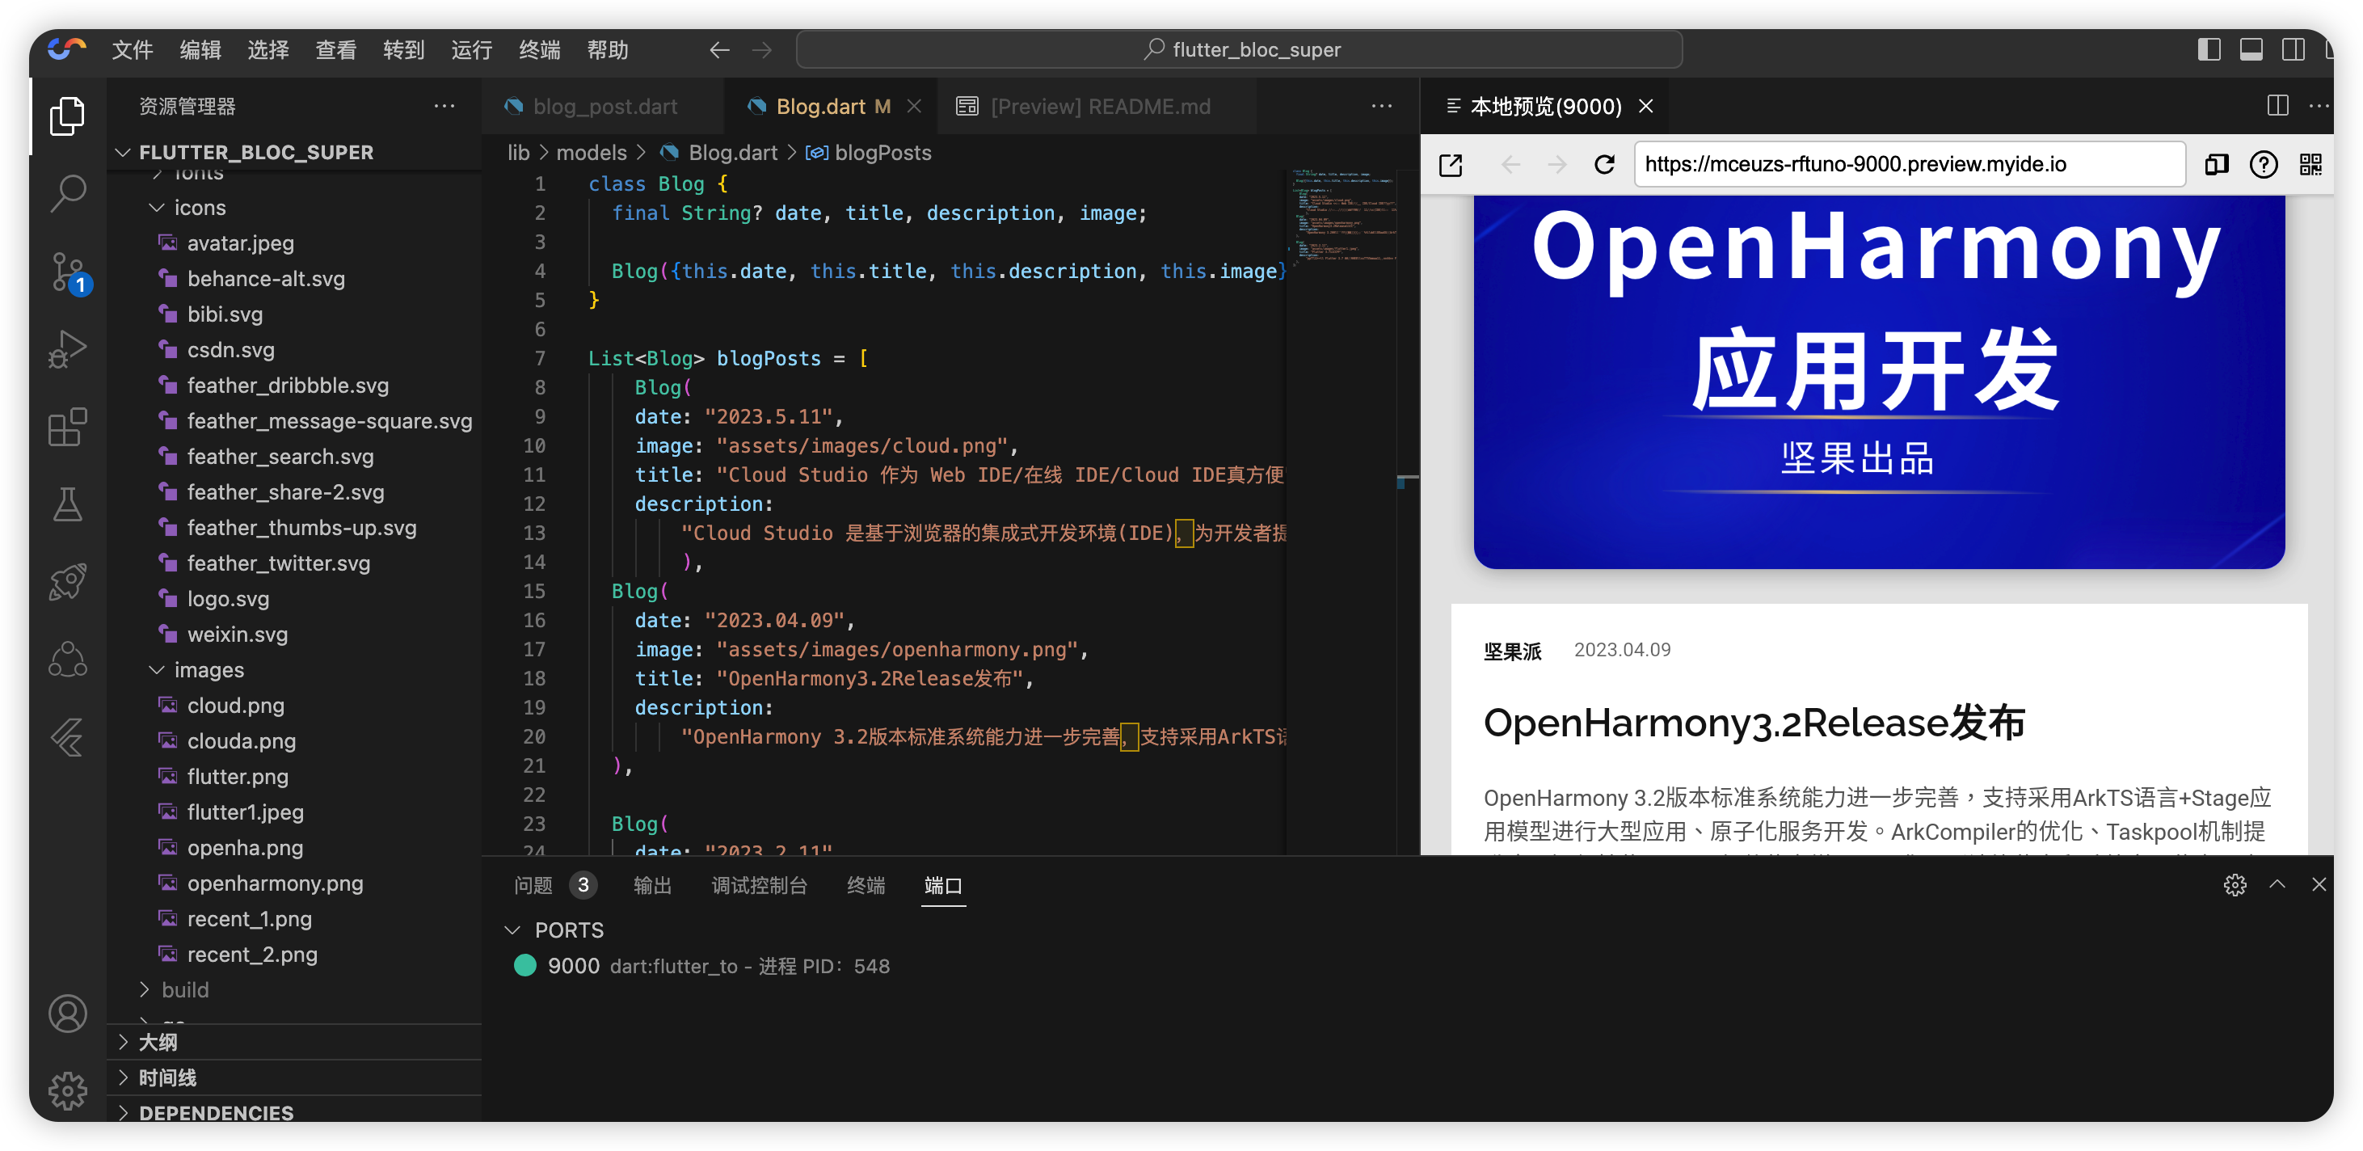Open editor group more actions ellipsis
Image resolution: width=2363 pixels, height=1151 pixels.
click(1381, 107)
